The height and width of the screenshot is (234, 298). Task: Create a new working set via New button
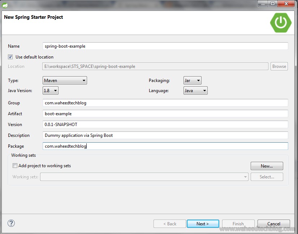267,165
